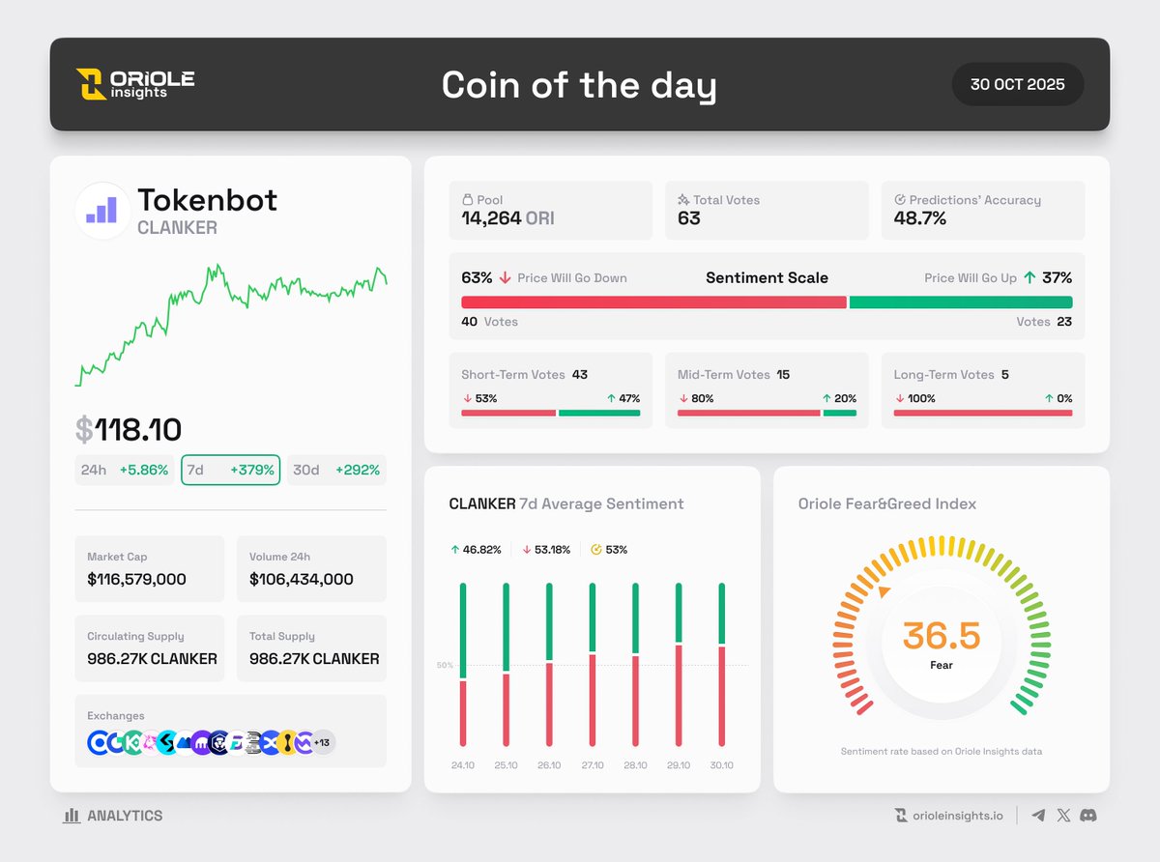Click the yellow exchange icon

click(287, 742)
